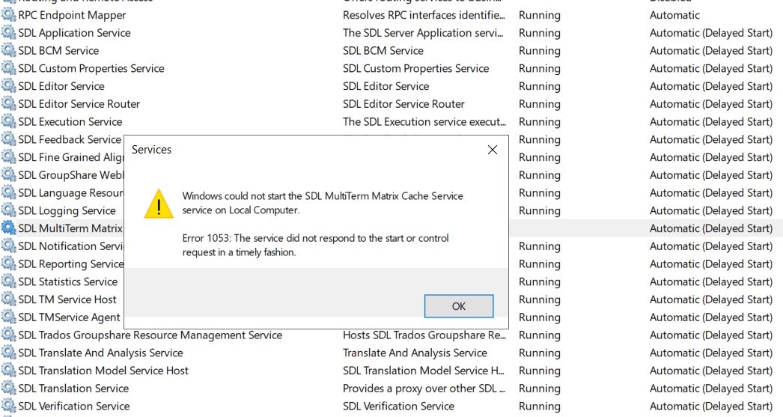Click gear icon beside SDL Translation Service

pos(8,388)
